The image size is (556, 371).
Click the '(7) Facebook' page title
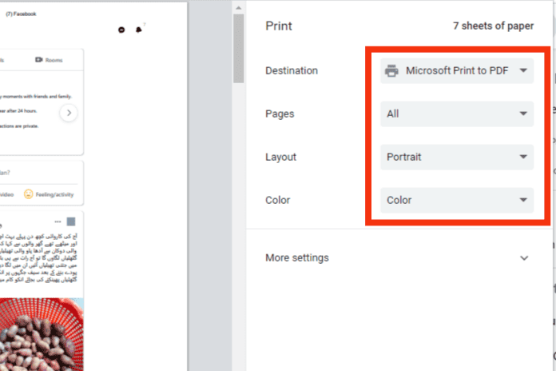pos(21,14)
